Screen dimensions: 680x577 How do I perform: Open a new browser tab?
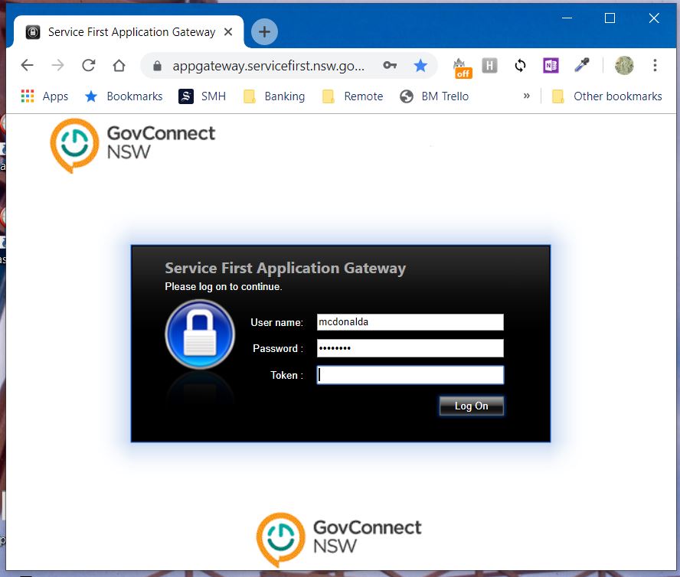(x=264, y=32)
